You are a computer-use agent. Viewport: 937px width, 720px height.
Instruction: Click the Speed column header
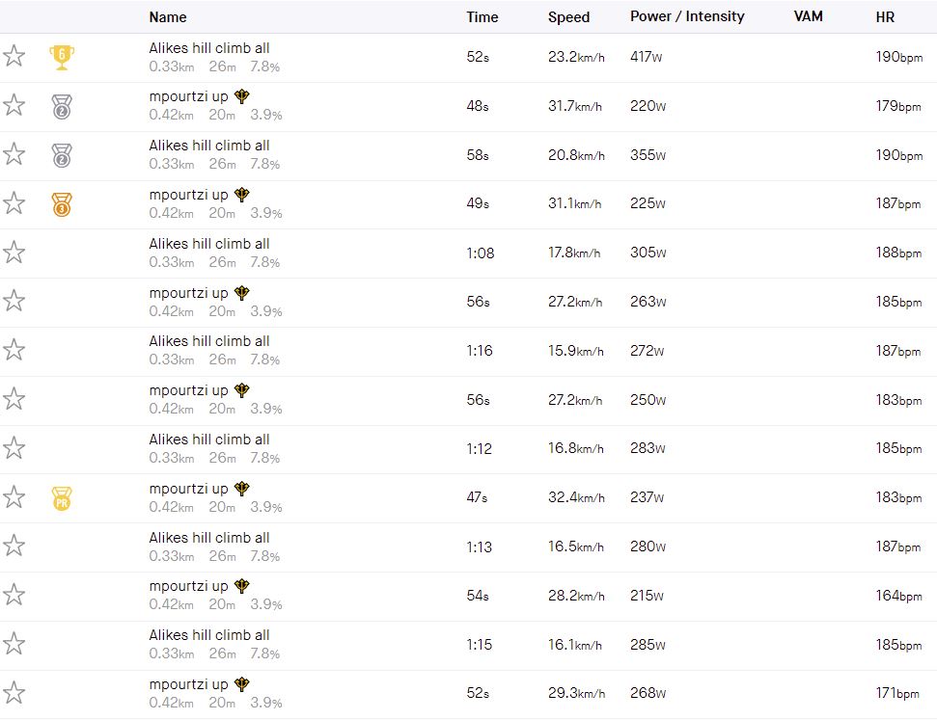pos(568,16)
